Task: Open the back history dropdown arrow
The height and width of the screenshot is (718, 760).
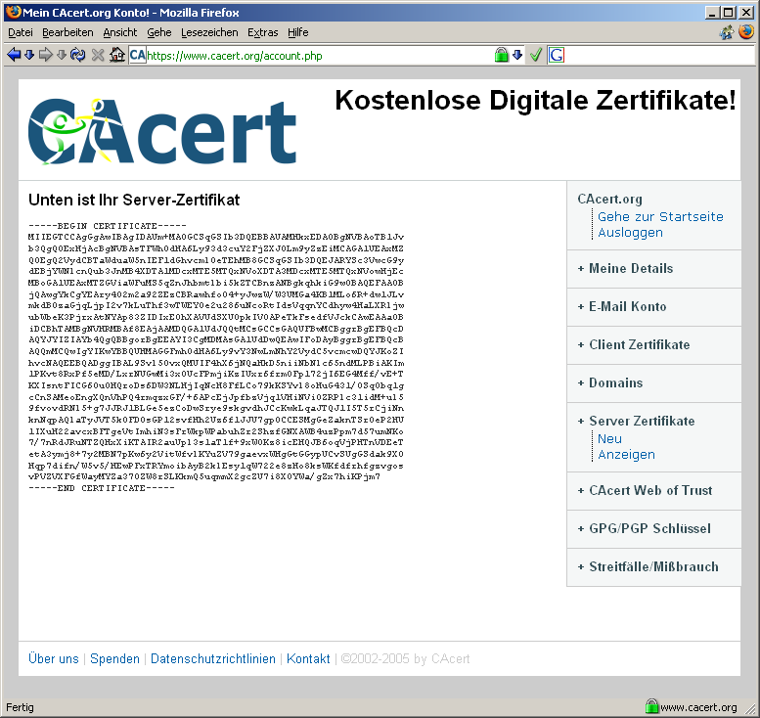Action: point(29,55)
